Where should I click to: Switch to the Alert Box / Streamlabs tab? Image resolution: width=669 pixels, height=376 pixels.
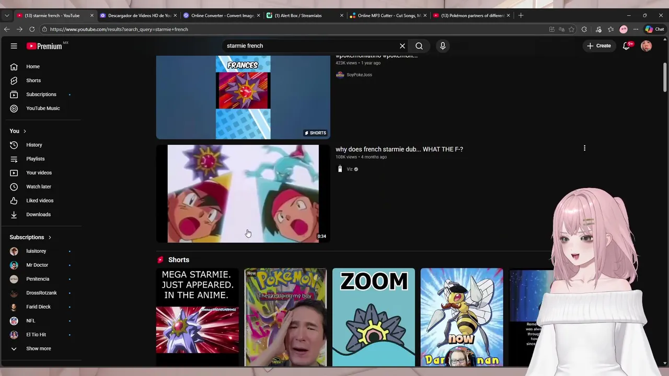point(305,16)
